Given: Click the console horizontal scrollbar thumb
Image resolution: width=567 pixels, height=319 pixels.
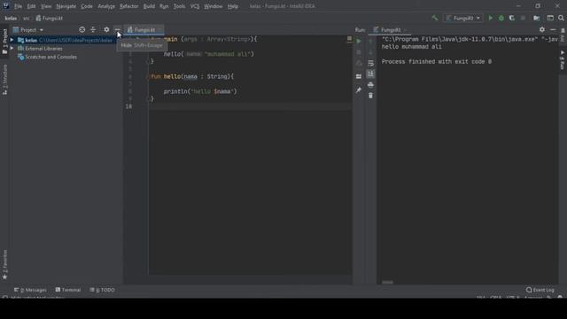Looking at the screenshot, I should 387,283.
